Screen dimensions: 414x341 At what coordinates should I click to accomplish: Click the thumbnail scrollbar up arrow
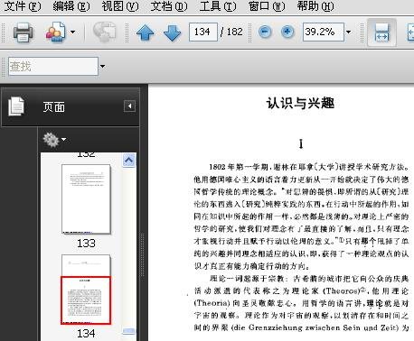click(x=129, y=160)
